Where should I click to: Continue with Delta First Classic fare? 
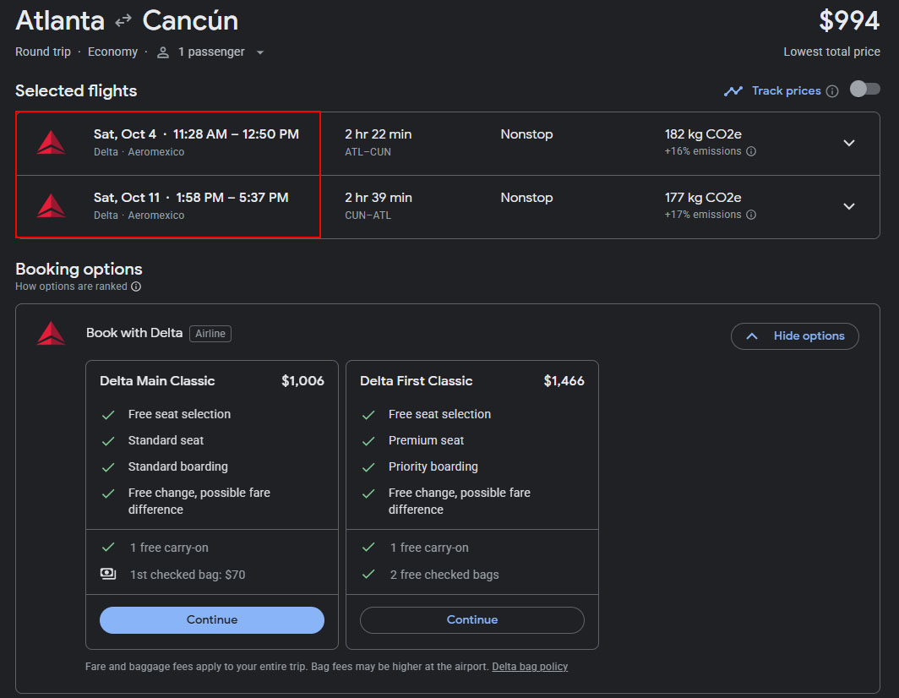(x=472, y=620)
